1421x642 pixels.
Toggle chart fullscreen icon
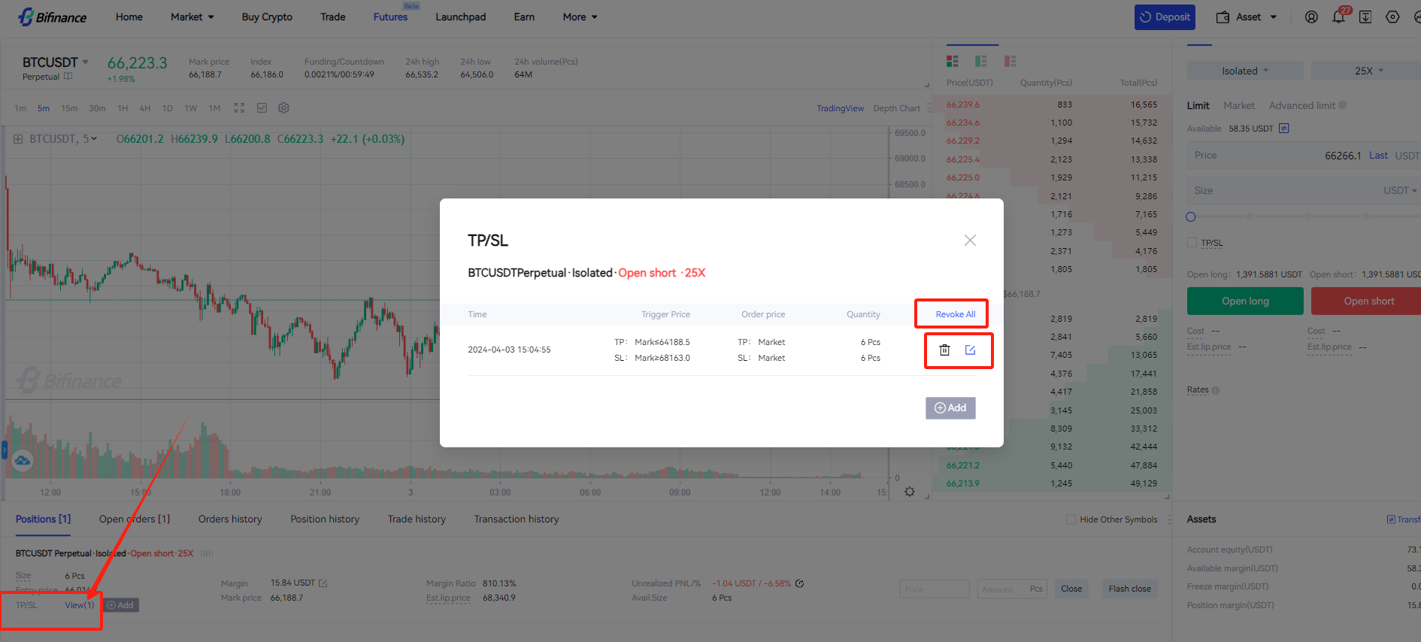239,108
